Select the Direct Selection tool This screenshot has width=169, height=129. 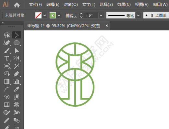(17, 50)
